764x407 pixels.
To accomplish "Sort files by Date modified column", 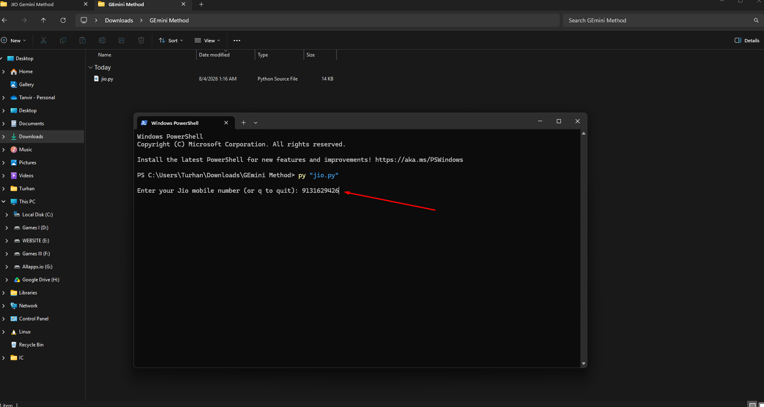I will click(214, 55).
